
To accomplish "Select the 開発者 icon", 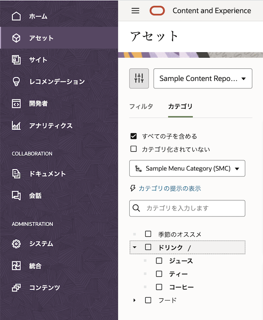I will pyautogui.click(x=16, y=103).
